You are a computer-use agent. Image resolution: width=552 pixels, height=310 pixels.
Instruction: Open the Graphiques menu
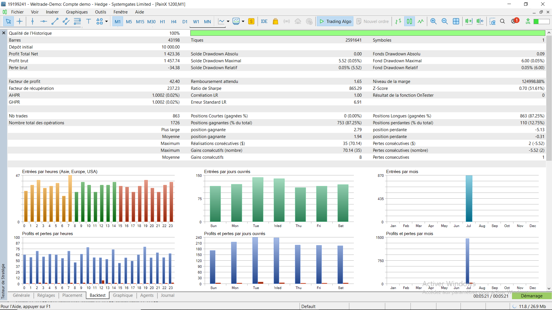77,12
